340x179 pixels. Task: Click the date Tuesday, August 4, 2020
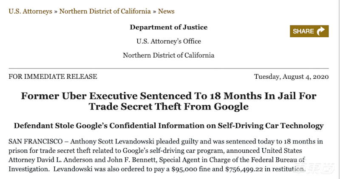291,77
